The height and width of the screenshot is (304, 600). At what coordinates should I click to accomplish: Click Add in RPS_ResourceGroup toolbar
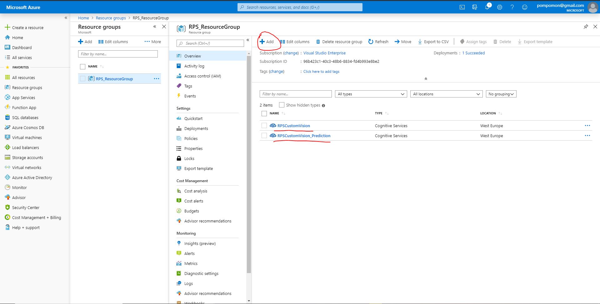click(x=267, y=42)
